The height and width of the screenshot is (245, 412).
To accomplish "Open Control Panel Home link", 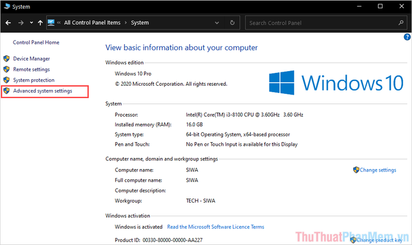I will (36, 42).
